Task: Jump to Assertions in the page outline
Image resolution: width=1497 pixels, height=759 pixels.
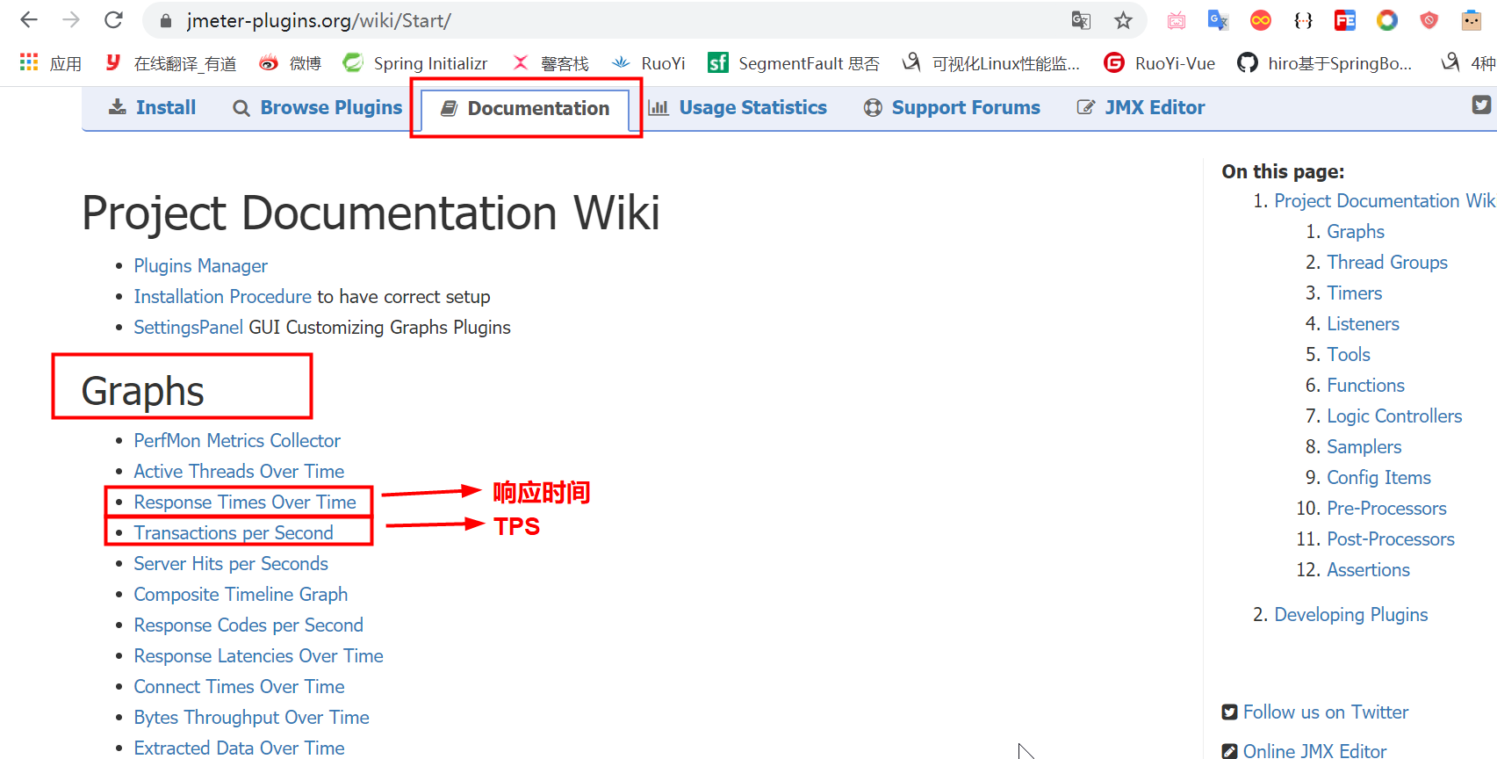Action: [1368, 569]
